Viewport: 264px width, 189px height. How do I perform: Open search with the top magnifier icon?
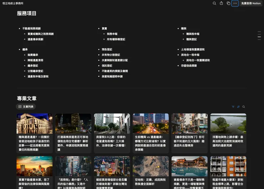pos(214,3)
